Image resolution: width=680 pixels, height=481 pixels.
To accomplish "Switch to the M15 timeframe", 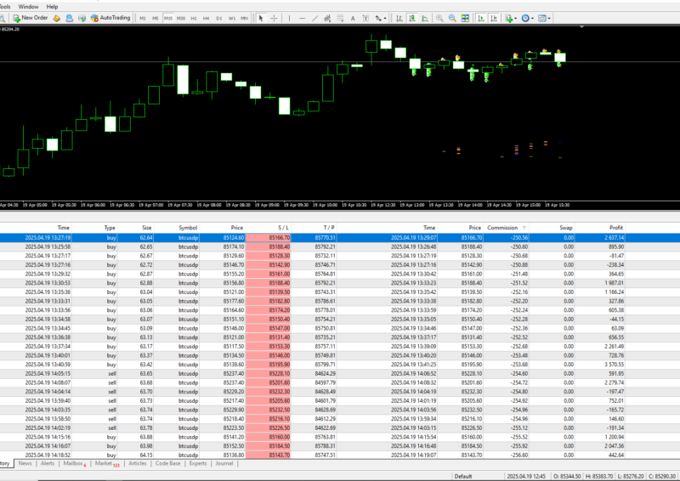I will tap(169, 17).
